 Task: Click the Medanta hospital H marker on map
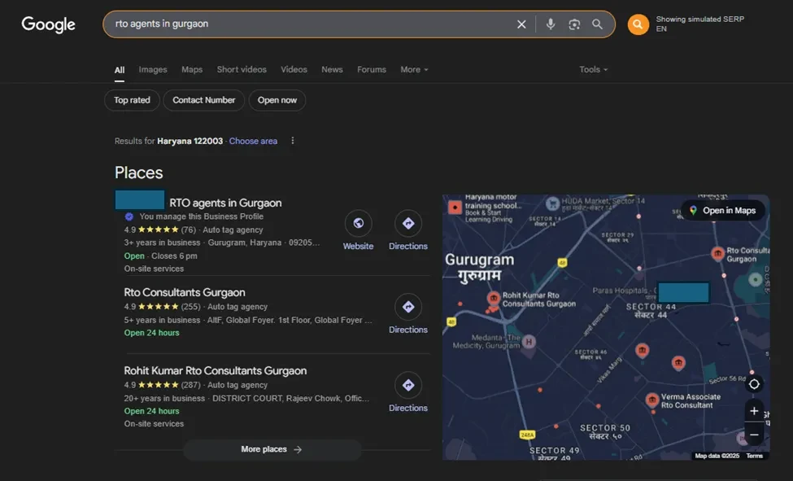click(x=529, y=342)
